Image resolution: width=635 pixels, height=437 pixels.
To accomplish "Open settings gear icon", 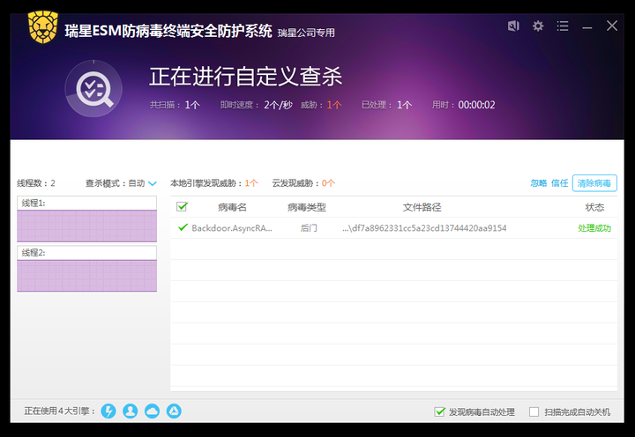I will (x=538, y=26).
